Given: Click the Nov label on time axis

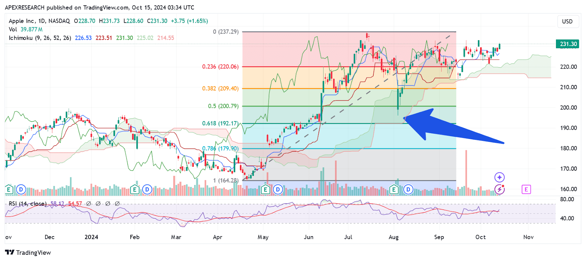Looking at the screenshot, I should [528, 237].
